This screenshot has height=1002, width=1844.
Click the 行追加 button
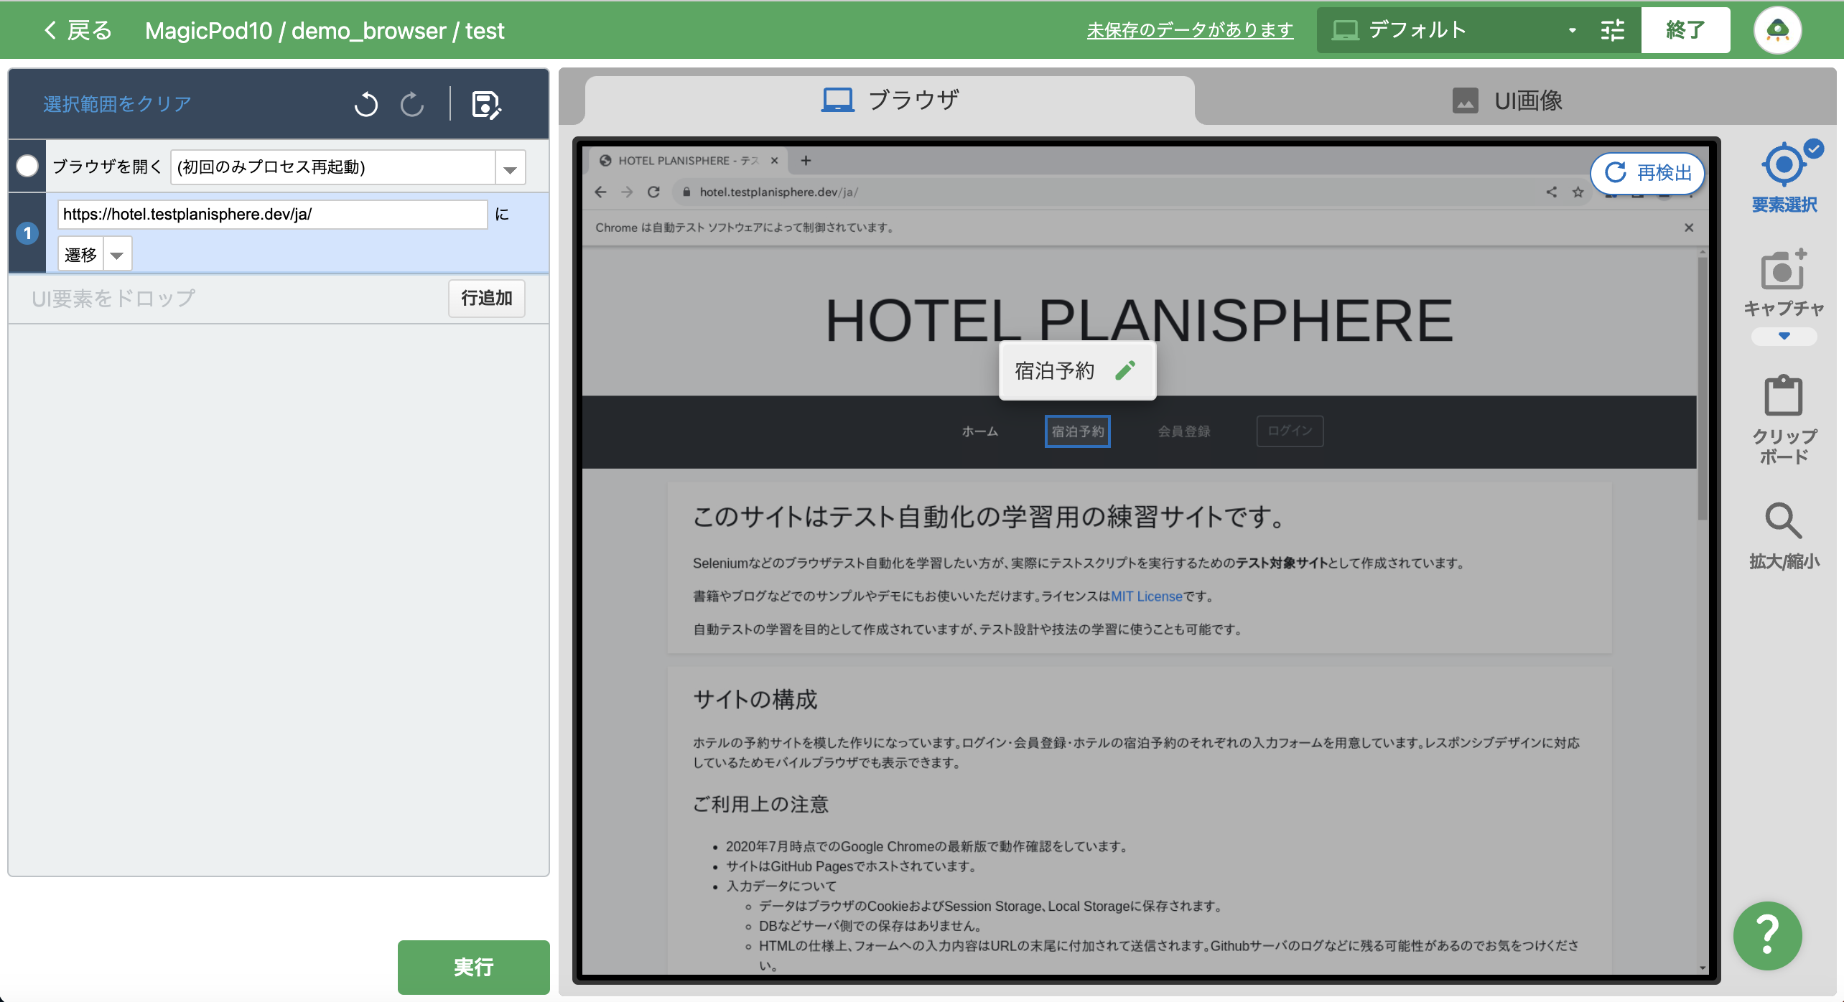tap(486, 298)
